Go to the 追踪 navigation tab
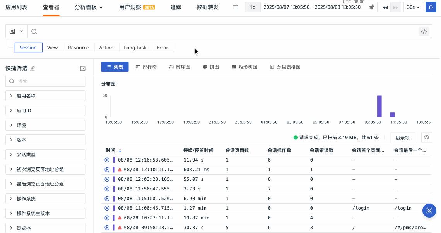441x233 pixels. [176, 7]
